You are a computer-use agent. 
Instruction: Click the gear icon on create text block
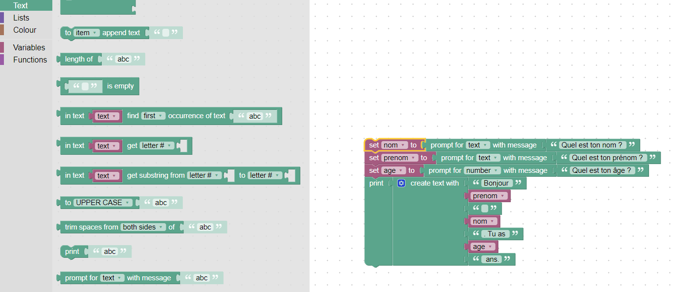click(402, 183)
